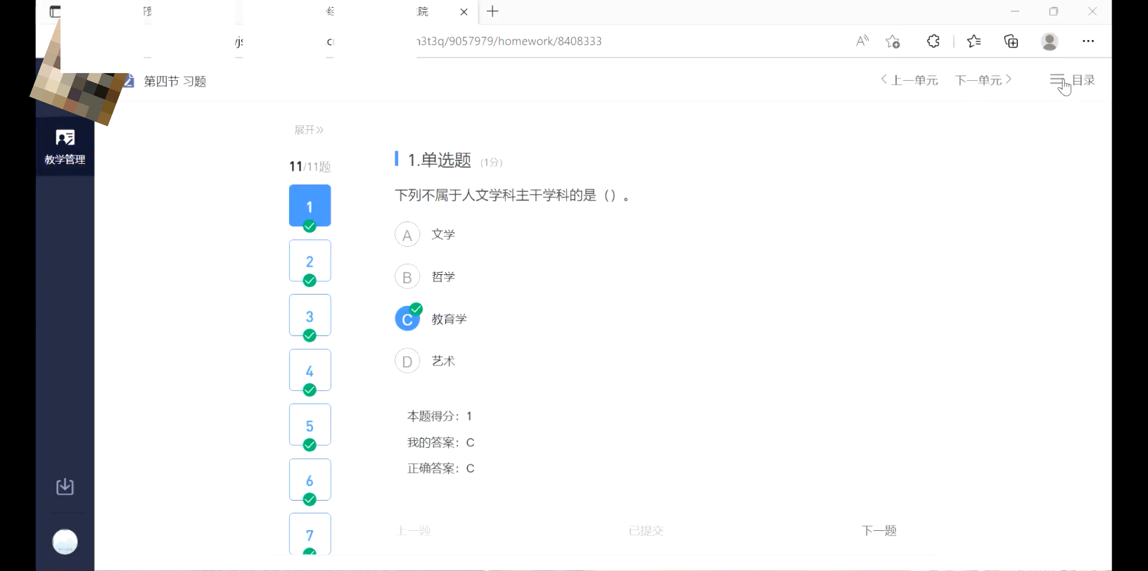Click the download icon in sidebar
1148x571 pixels.
click(x=65, y=487)
